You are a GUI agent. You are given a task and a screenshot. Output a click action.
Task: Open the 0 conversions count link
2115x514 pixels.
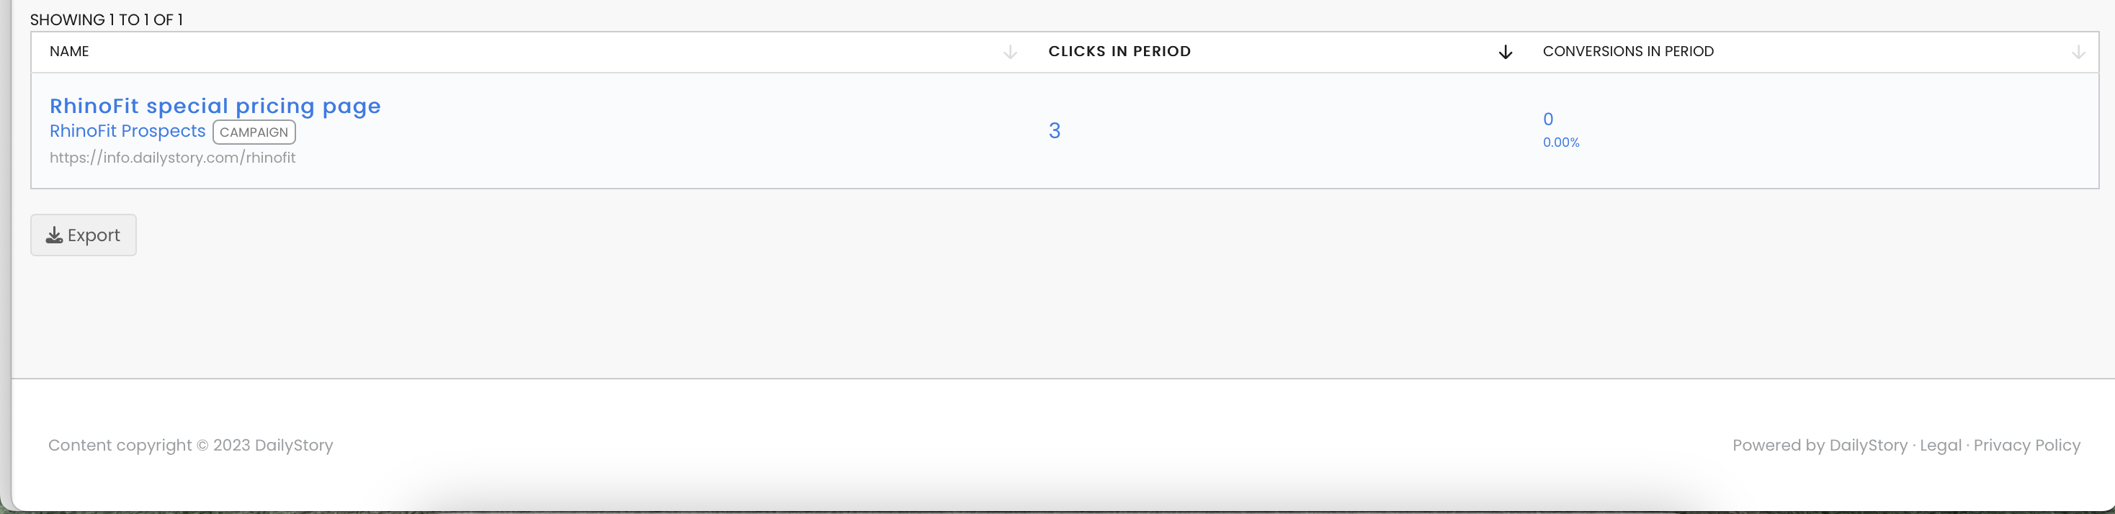tap(1547, 119)
